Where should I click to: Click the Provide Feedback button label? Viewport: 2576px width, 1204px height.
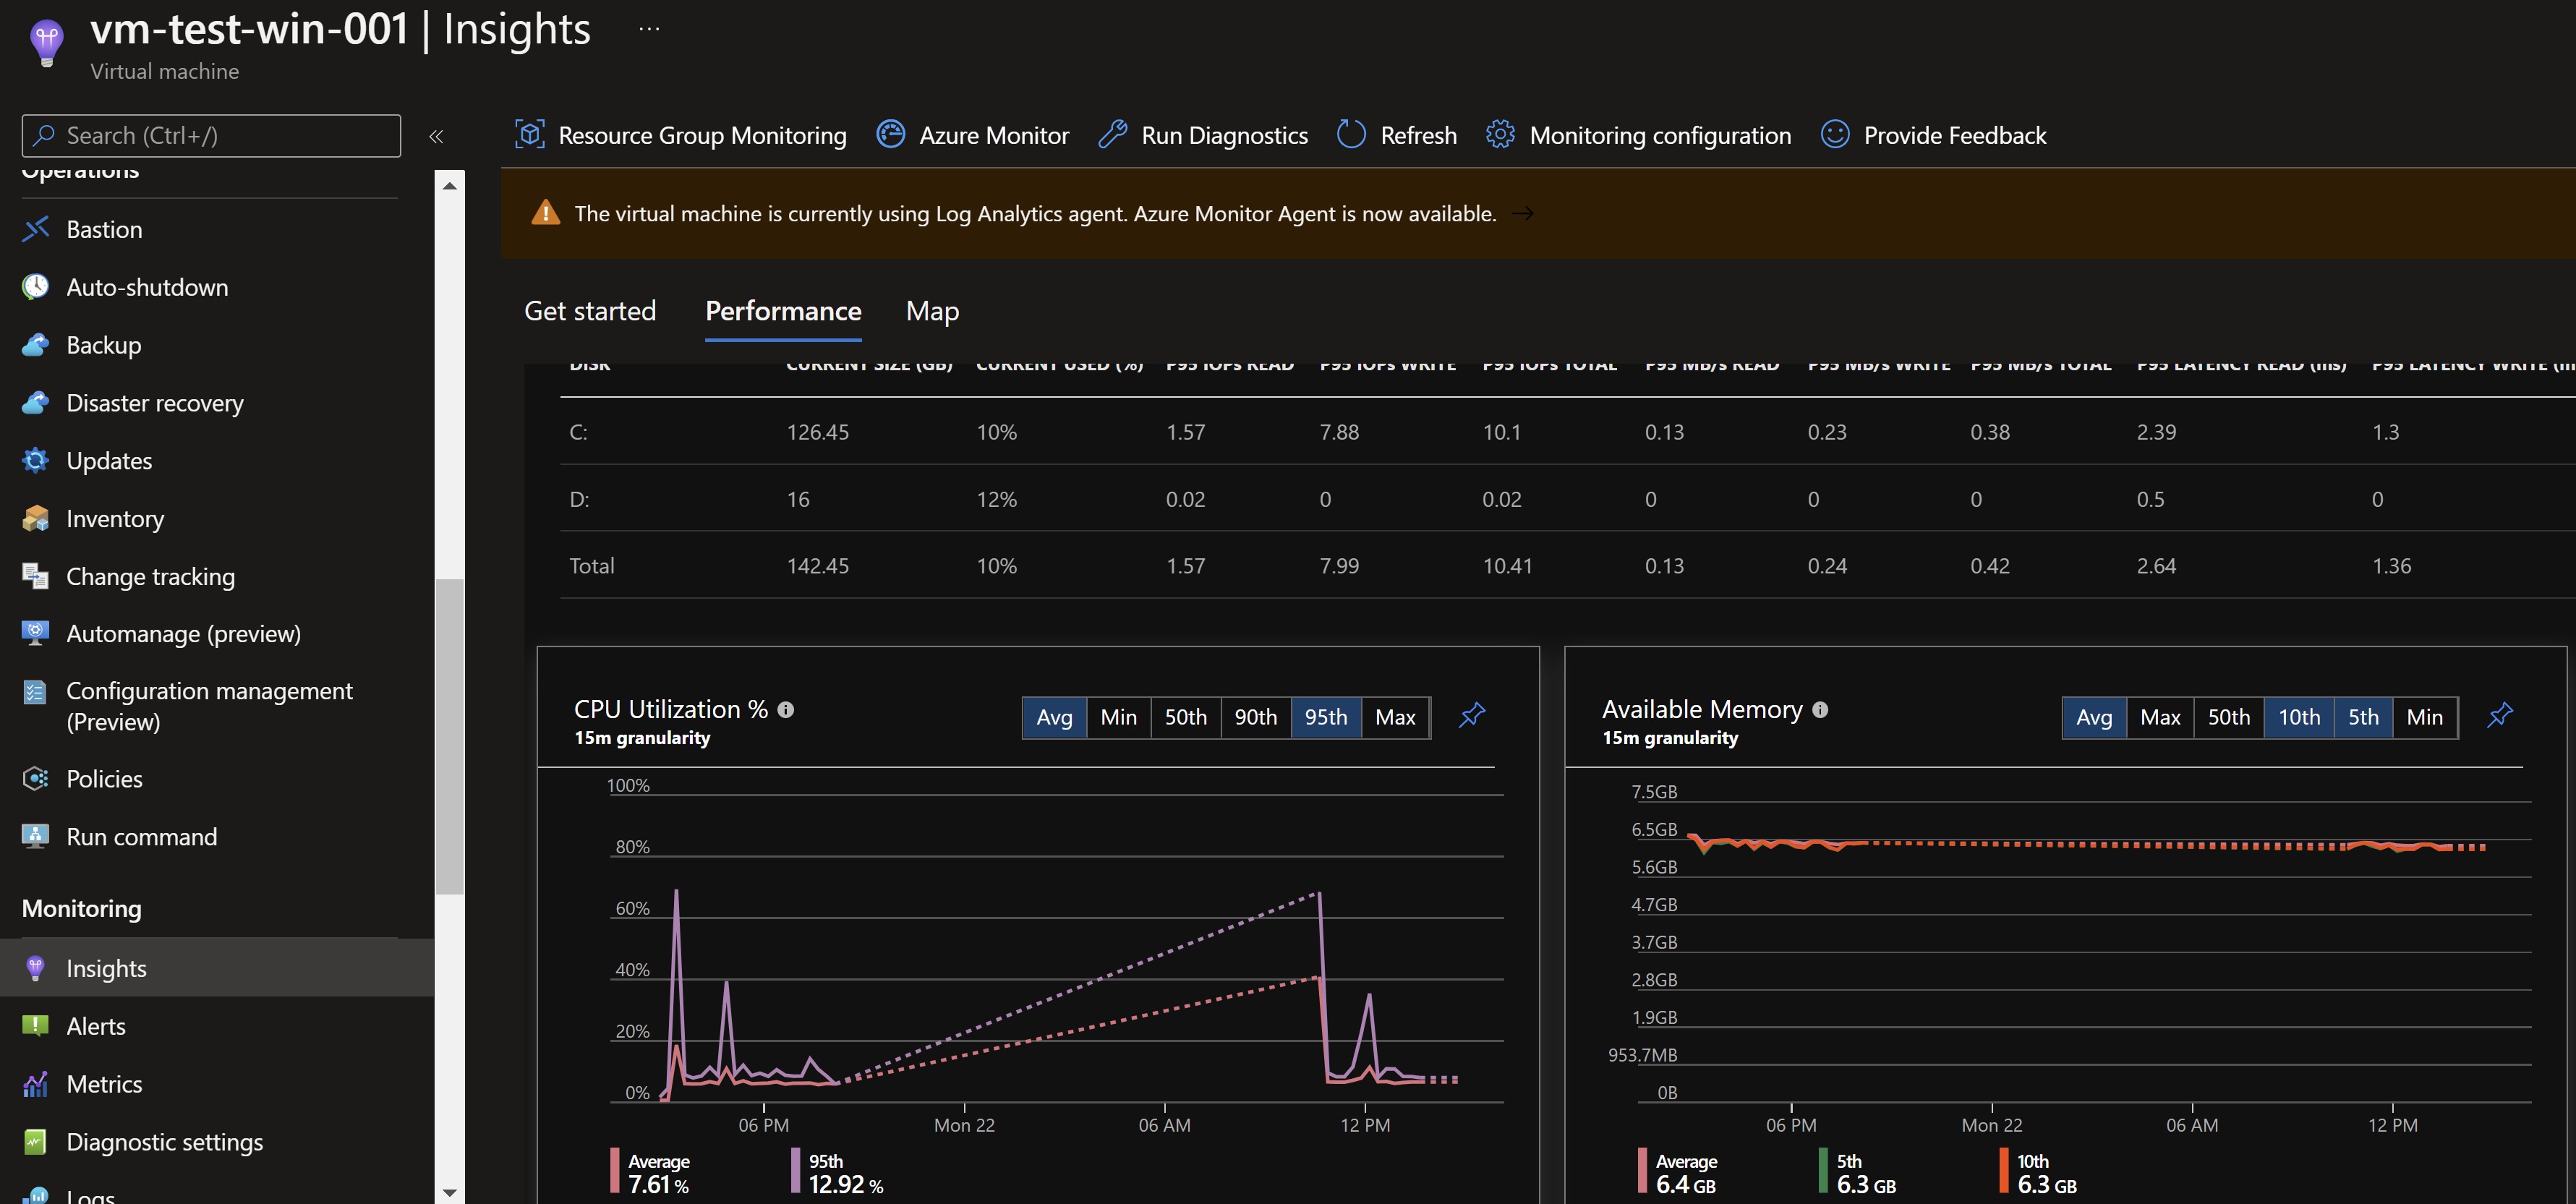tap(1955, 135)
